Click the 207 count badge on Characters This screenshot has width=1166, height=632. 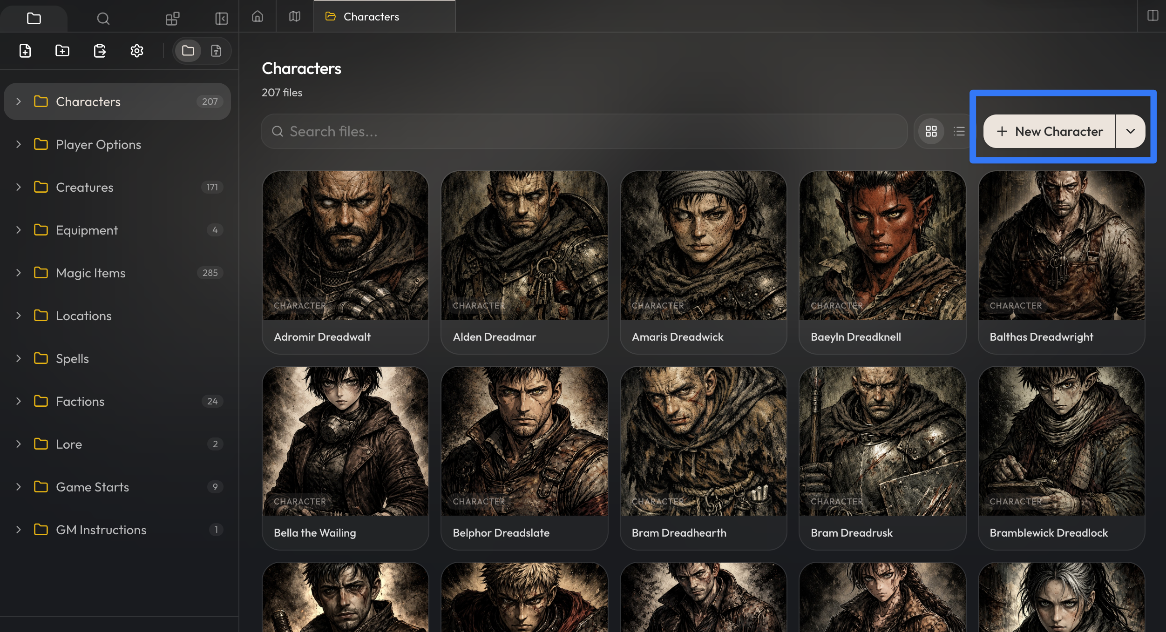click(x=210, y=101)
